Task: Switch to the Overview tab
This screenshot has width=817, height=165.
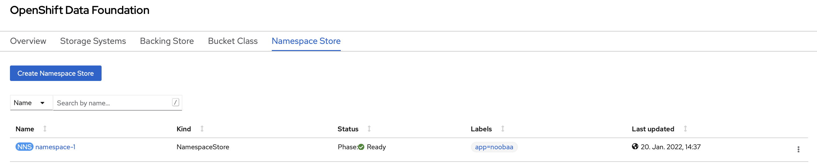Action: [x=28, y=41]
